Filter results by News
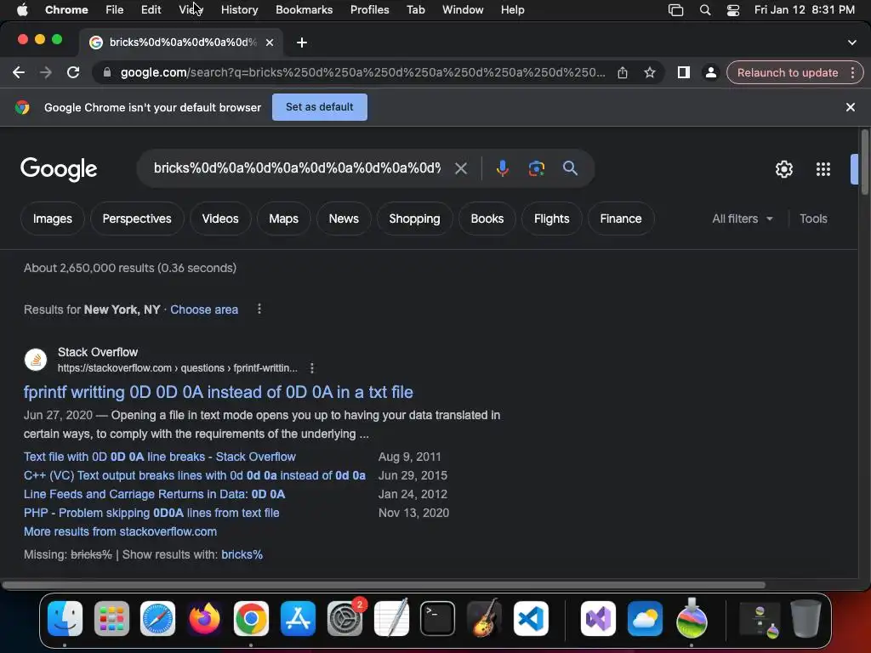This screenshot has height=653, width=871. tap(344, 219)
